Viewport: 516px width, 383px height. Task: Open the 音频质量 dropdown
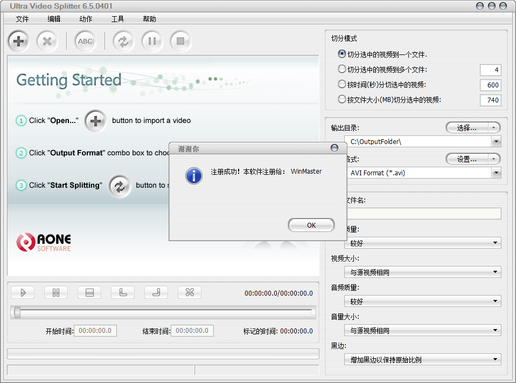pos(423,301)
